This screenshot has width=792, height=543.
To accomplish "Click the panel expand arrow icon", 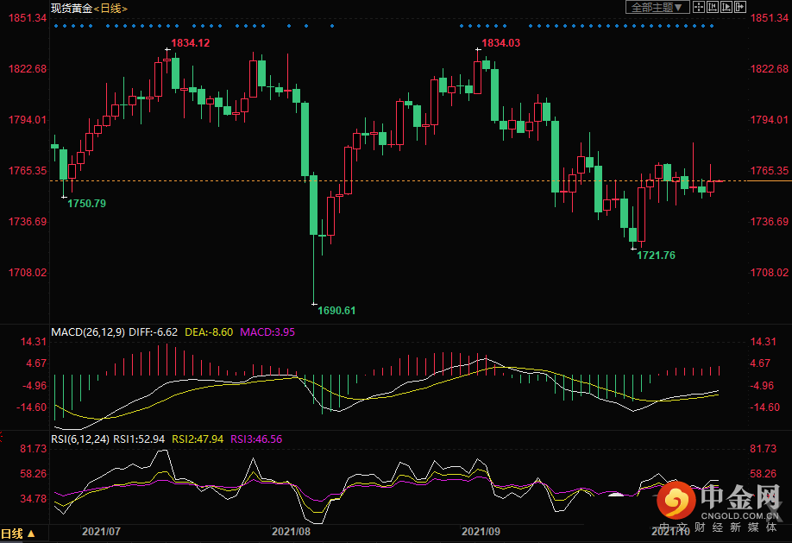I will tap(740, 7).
